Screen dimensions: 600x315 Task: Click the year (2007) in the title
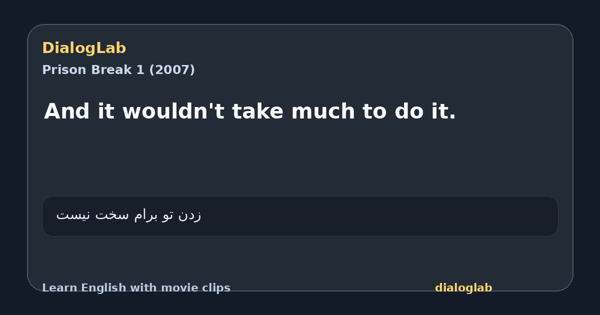point(172,70)
